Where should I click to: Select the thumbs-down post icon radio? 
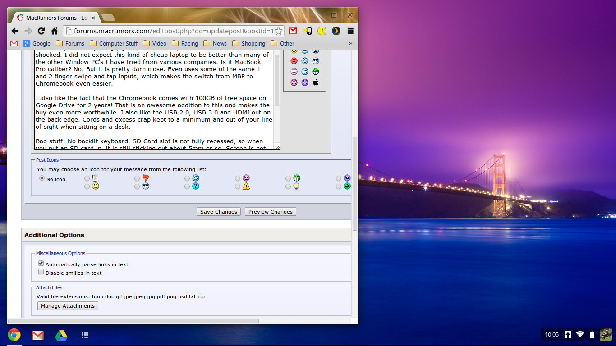[x=137, y=178]
